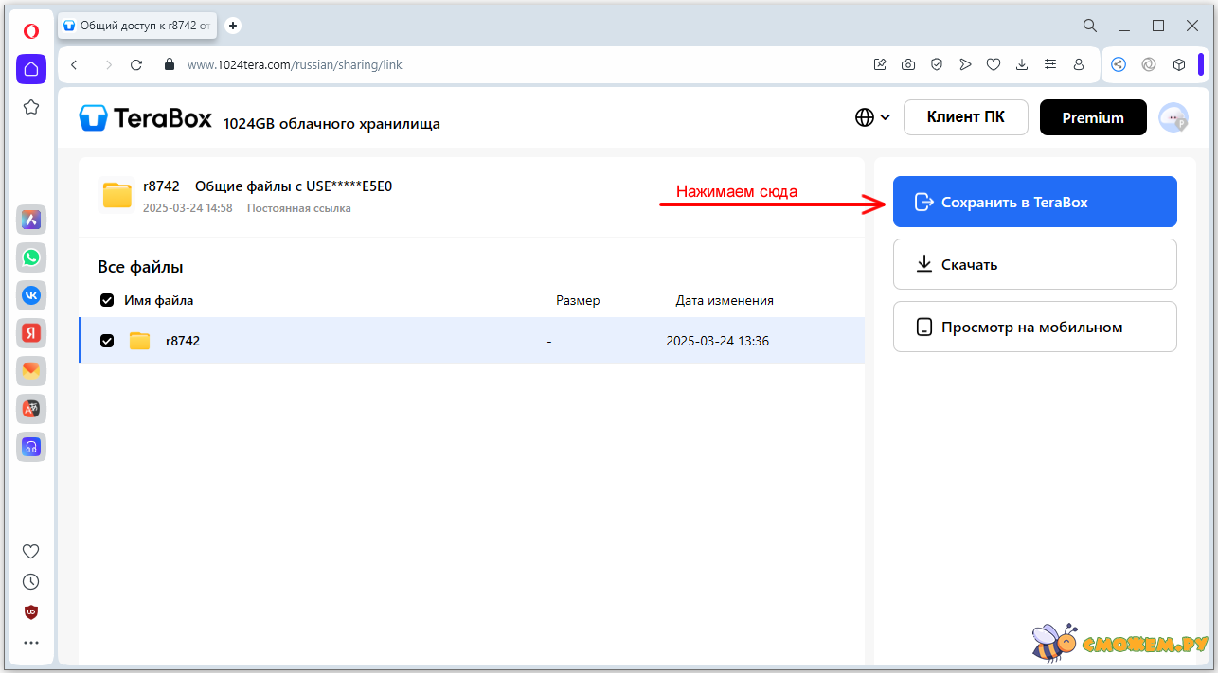The height and width of the screenshot is (673, 1218).
Task: Sort by Дата изменения column header
Action: [x=725, y=300]
